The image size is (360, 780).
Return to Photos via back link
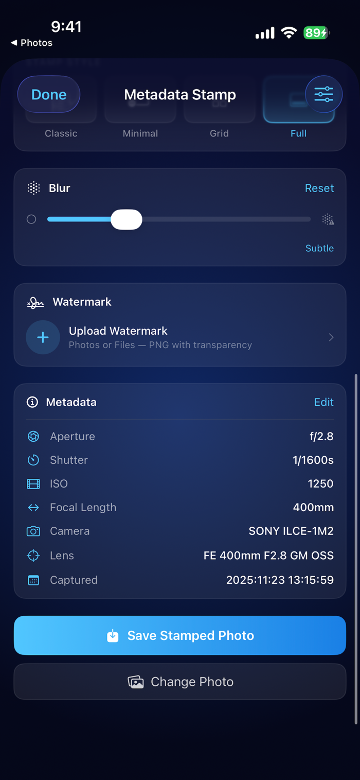32,43
